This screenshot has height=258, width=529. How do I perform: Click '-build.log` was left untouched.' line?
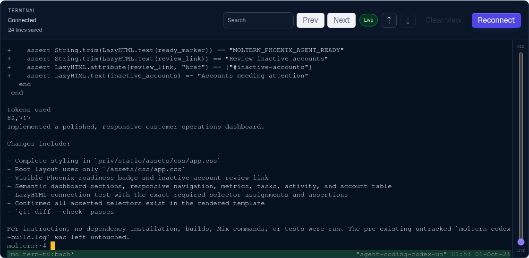pyautogui.click(x=68, y=237)
